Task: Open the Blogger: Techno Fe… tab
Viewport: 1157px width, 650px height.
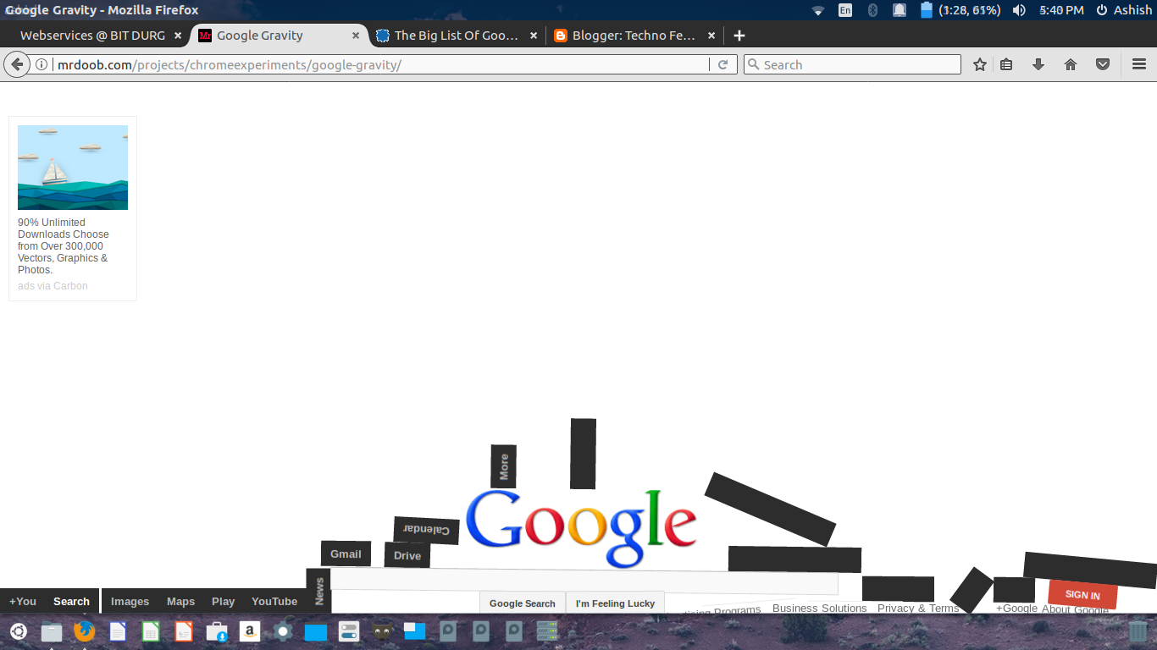Action: (x=635, y=36)
